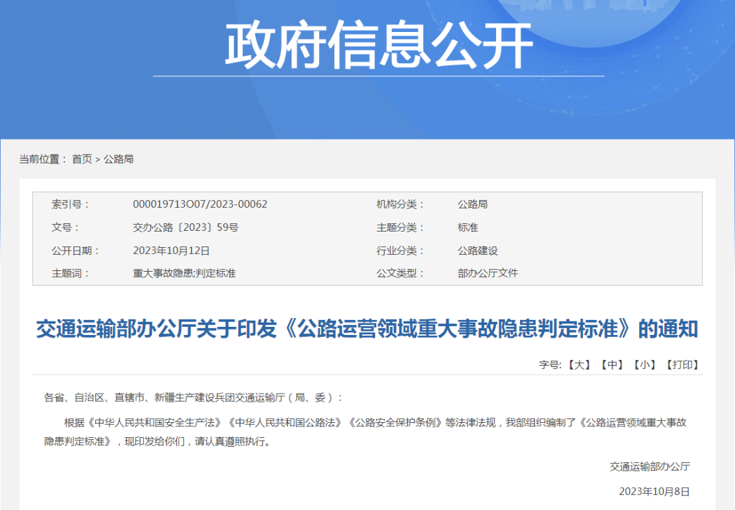Screen dimensions: 735x510
Task: Click the 公文类型 value 部办公厅文件
Action: tap(487, 273)
